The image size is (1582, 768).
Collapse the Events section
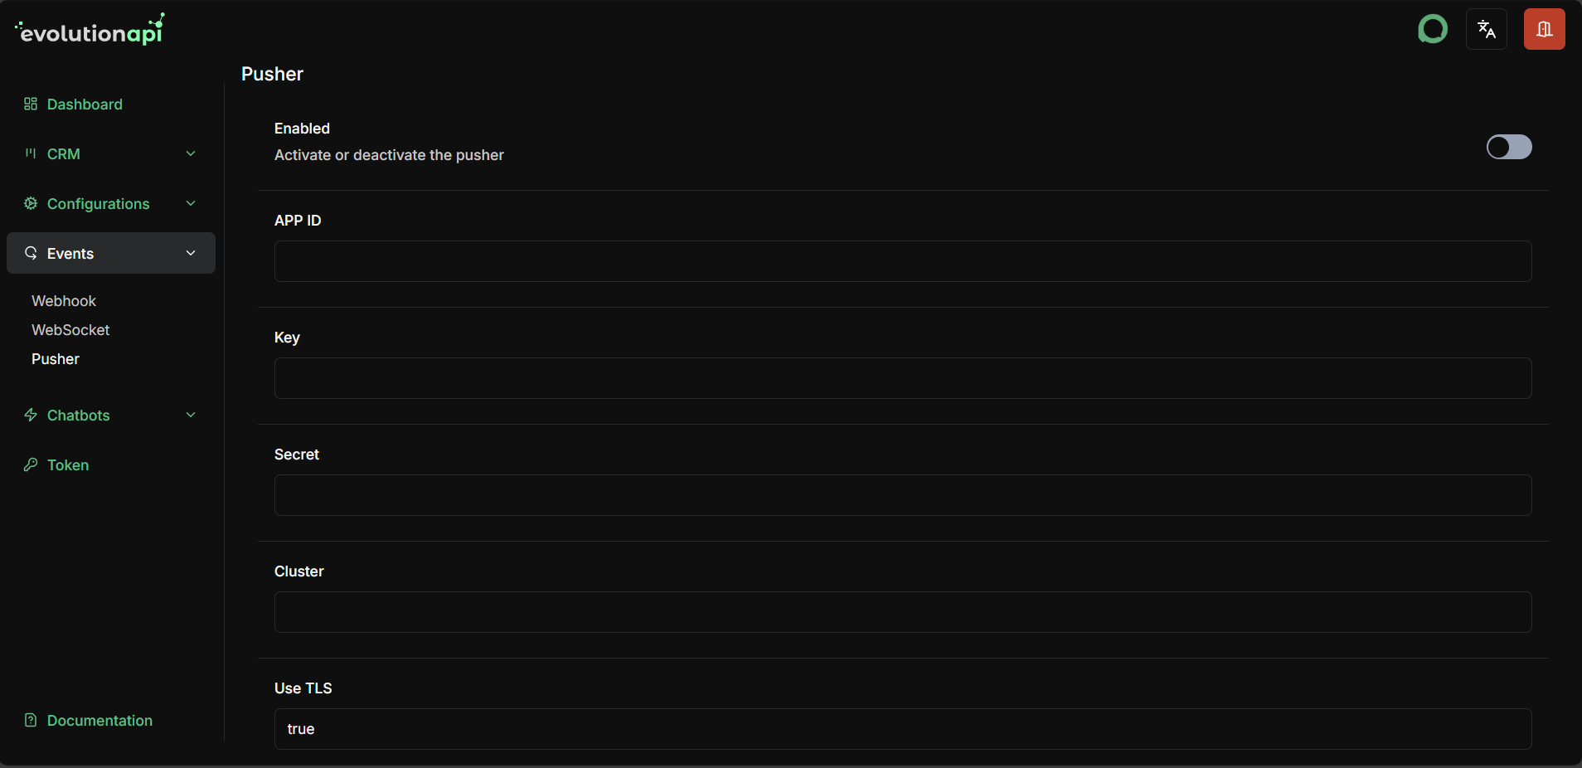coord(190,253)
